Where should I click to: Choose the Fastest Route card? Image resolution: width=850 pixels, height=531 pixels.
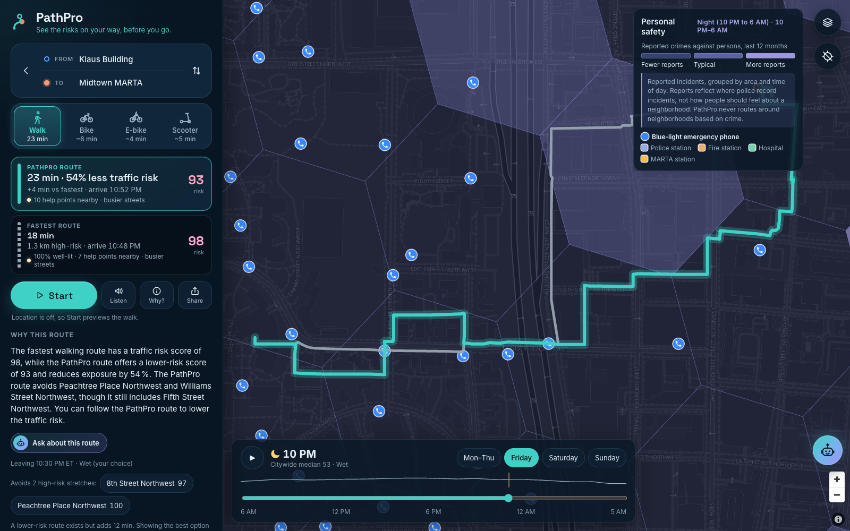pos(111,245)
